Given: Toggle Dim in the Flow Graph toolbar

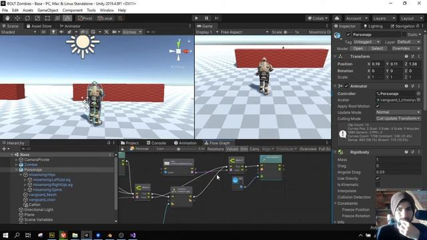Looking at the screenshot, I should pyautogui.click(x=244, y=149).
